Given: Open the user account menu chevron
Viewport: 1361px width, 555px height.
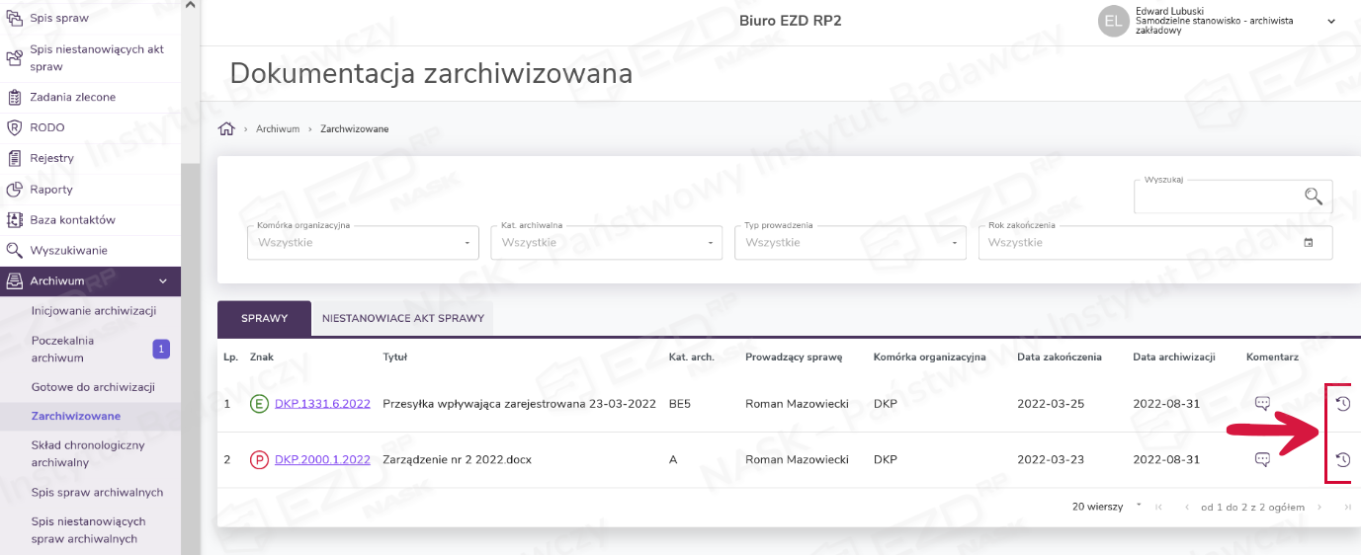Looking at the screenshot, I should click(x=1330, y=21).
